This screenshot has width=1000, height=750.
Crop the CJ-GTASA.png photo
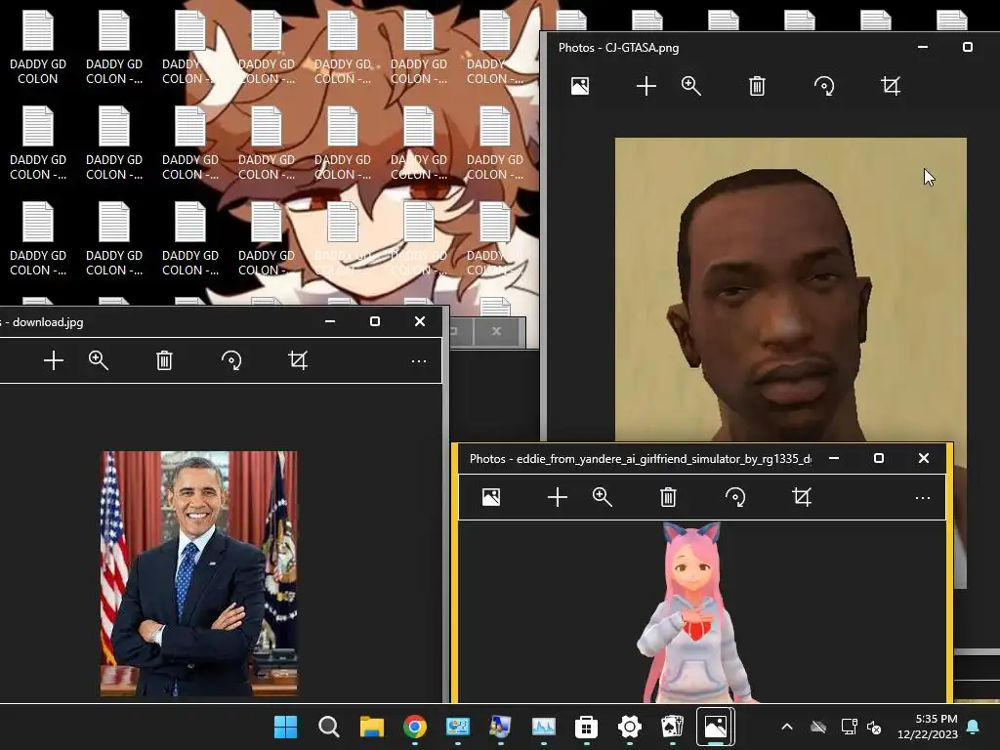point(891,86)
